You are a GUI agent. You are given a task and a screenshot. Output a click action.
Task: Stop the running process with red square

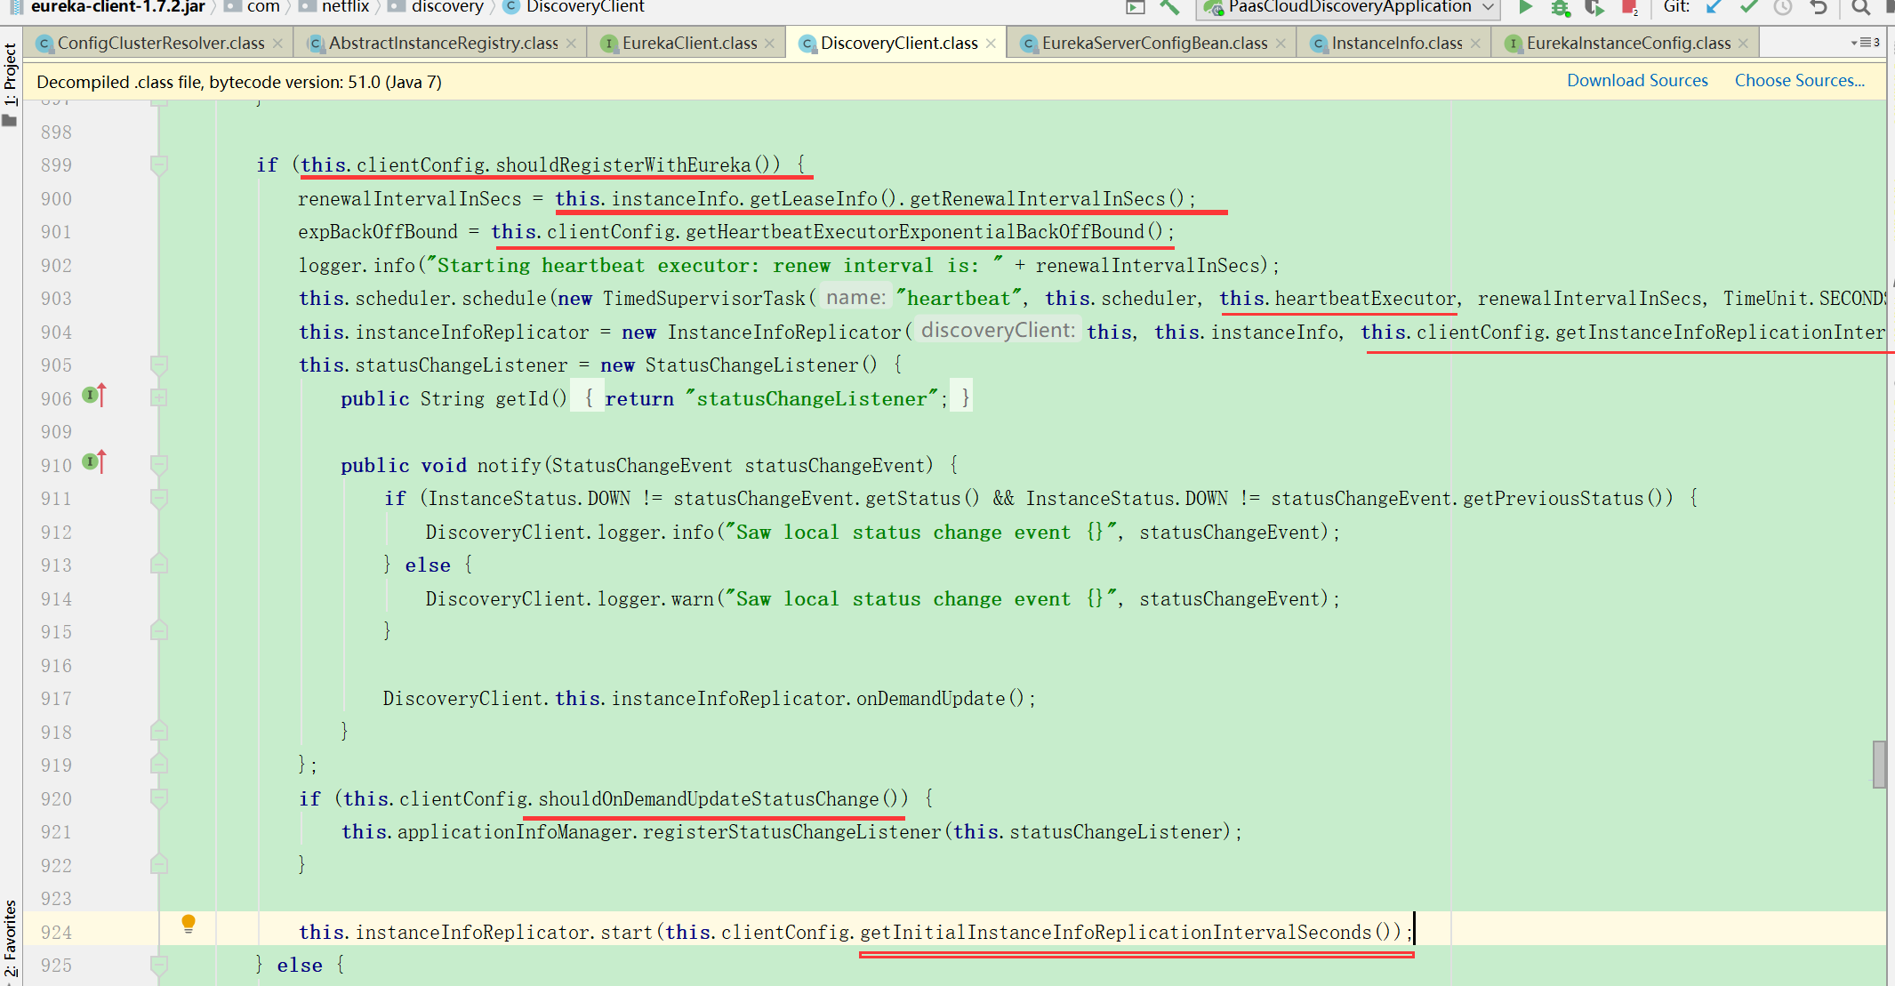(1628, 7)
